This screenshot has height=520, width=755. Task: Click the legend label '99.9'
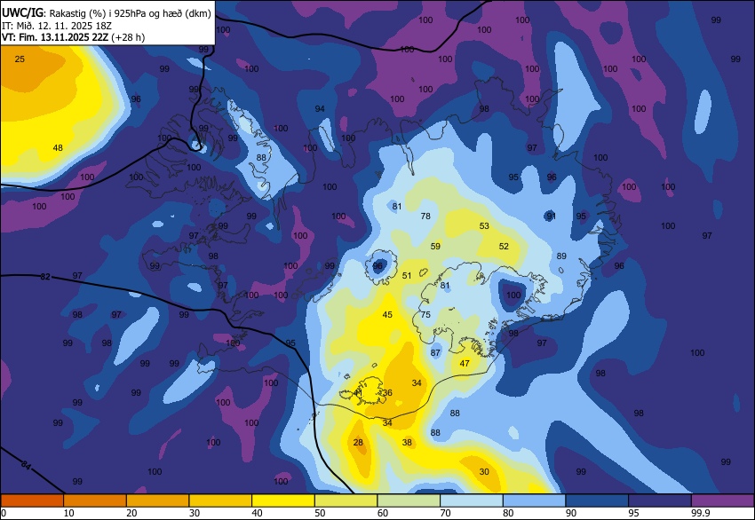pos(701,513)
